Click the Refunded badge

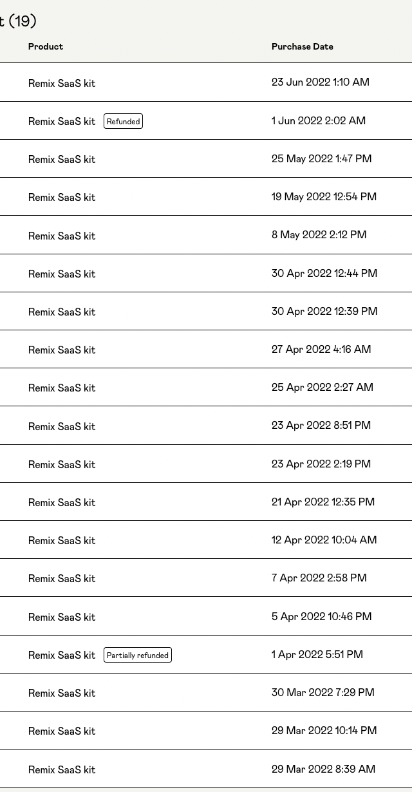click(x=123, y=121)
